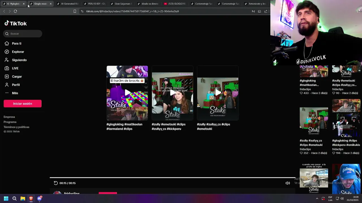Close the 'Gloglo estab' tab

[51, 4]
